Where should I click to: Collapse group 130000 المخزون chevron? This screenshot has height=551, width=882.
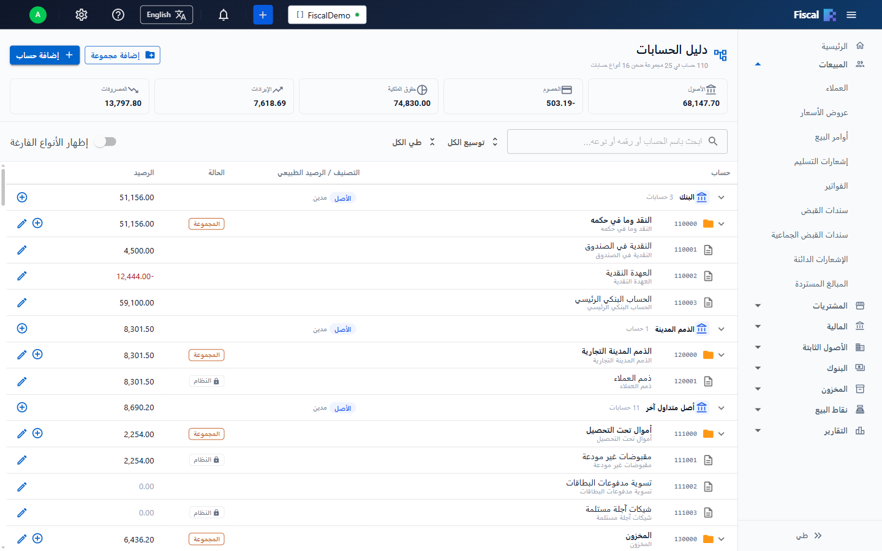(722, 539)
